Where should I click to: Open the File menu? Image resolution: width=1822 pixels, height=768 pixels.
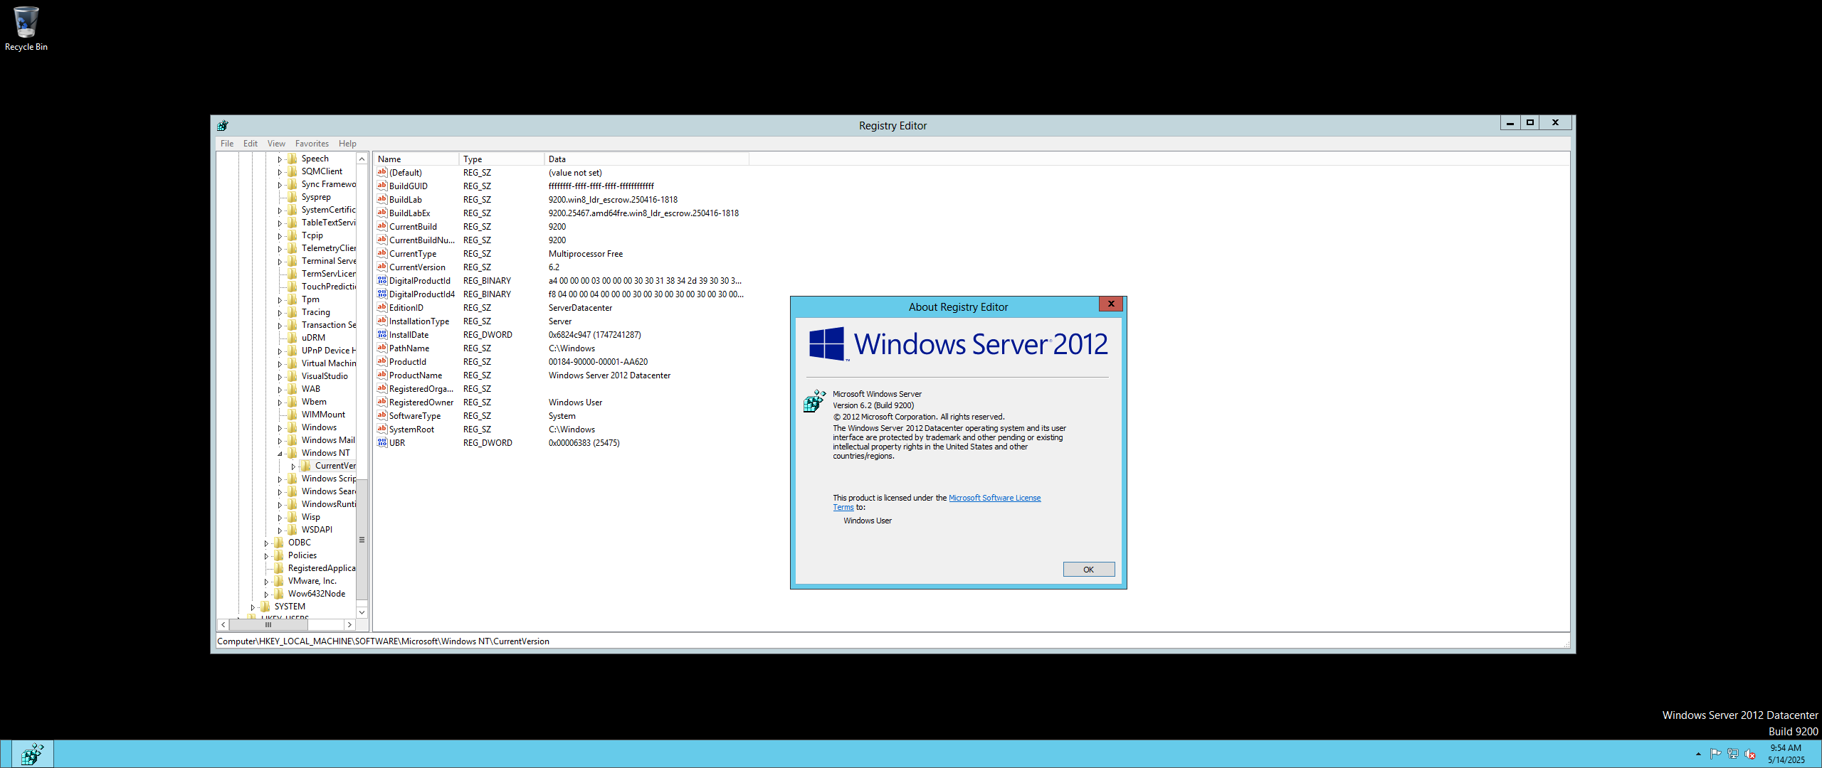point(227,144)
